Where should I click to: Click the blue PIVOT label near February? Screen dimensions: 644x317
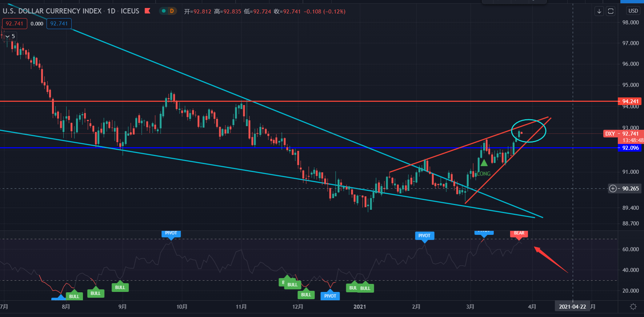click(424, 237)
